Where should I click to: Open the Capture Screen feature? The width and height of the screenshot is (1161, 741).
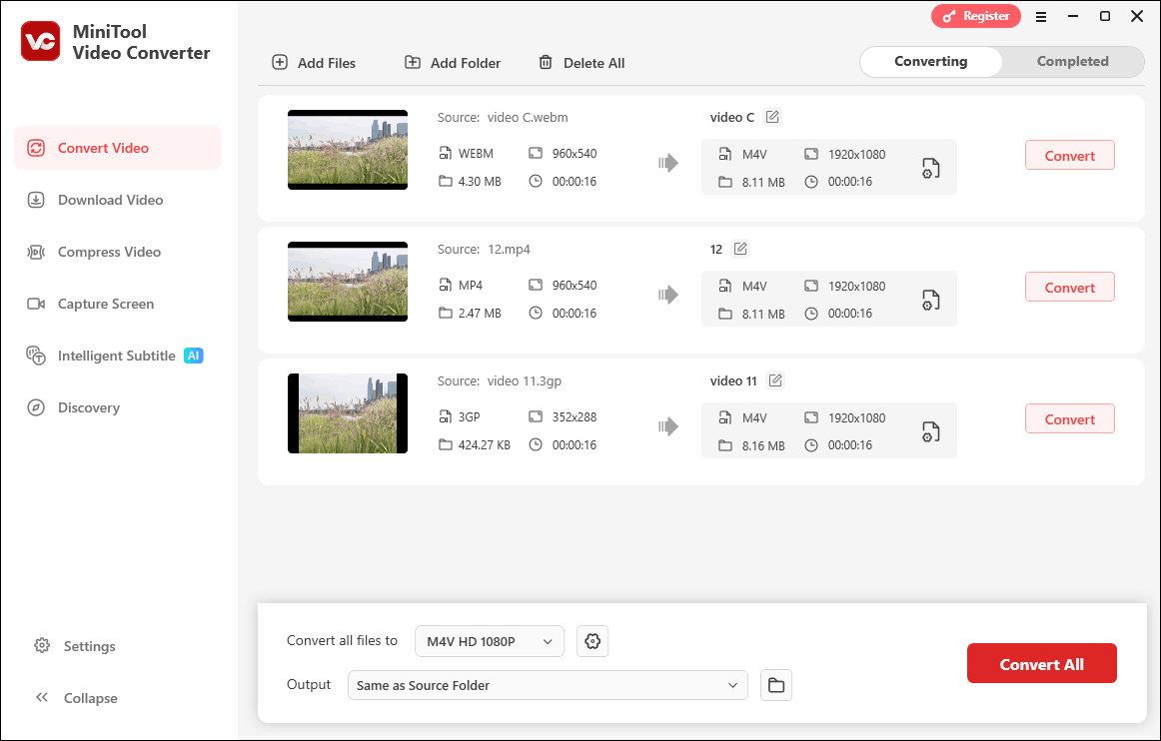click(x=104, y=304)
